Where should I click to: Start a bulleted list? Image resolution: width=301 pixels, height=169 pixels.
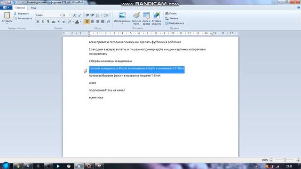pos(98,15)
